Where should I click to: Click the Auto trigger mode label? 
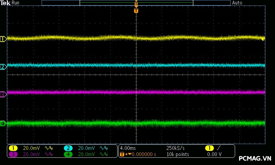pyautogui.click(x=237, y=3)
